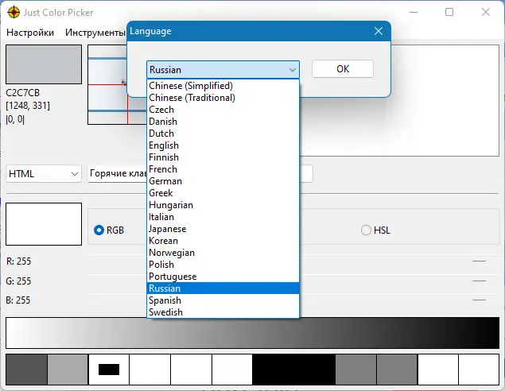The height and width of the screenshot is (391, 505).
Task: Minimize the Just Color Picker window
Action: [414, 12]
